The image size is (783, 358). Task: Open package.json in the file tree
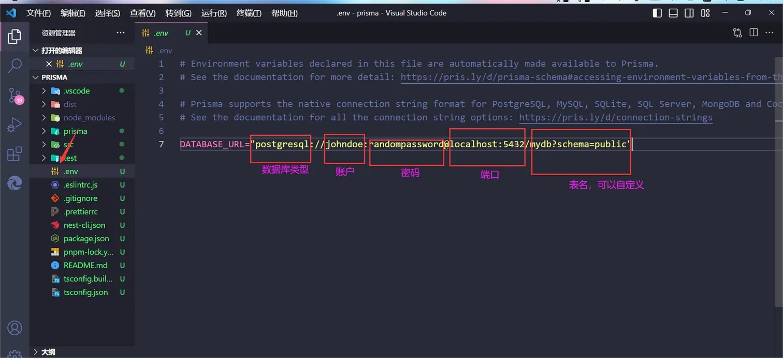pos(86,239)
